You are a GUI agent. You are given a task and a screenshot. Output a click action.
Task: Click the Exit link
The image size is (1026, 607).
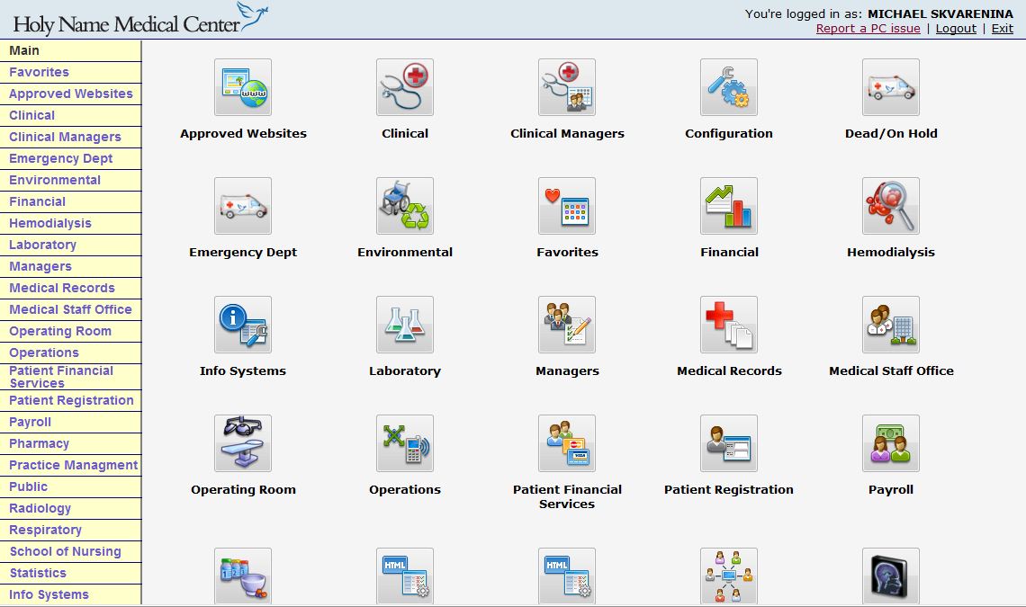pyautogui.click(x=1002, y=28)
